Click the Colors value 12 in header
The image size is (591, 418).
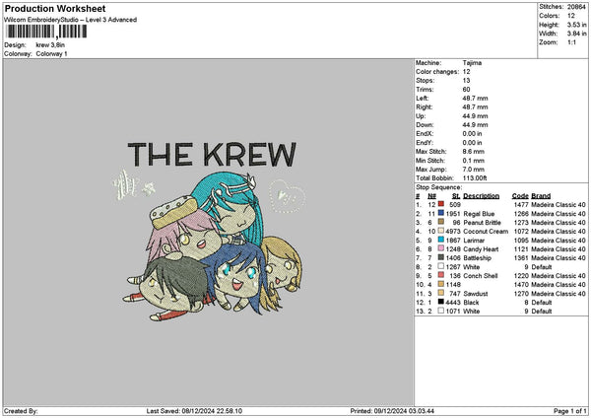click(571, 16)
